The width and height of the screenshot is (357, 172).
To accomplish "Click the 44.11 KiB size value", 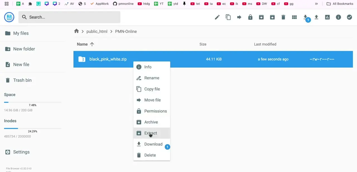I will coord(214,59).
